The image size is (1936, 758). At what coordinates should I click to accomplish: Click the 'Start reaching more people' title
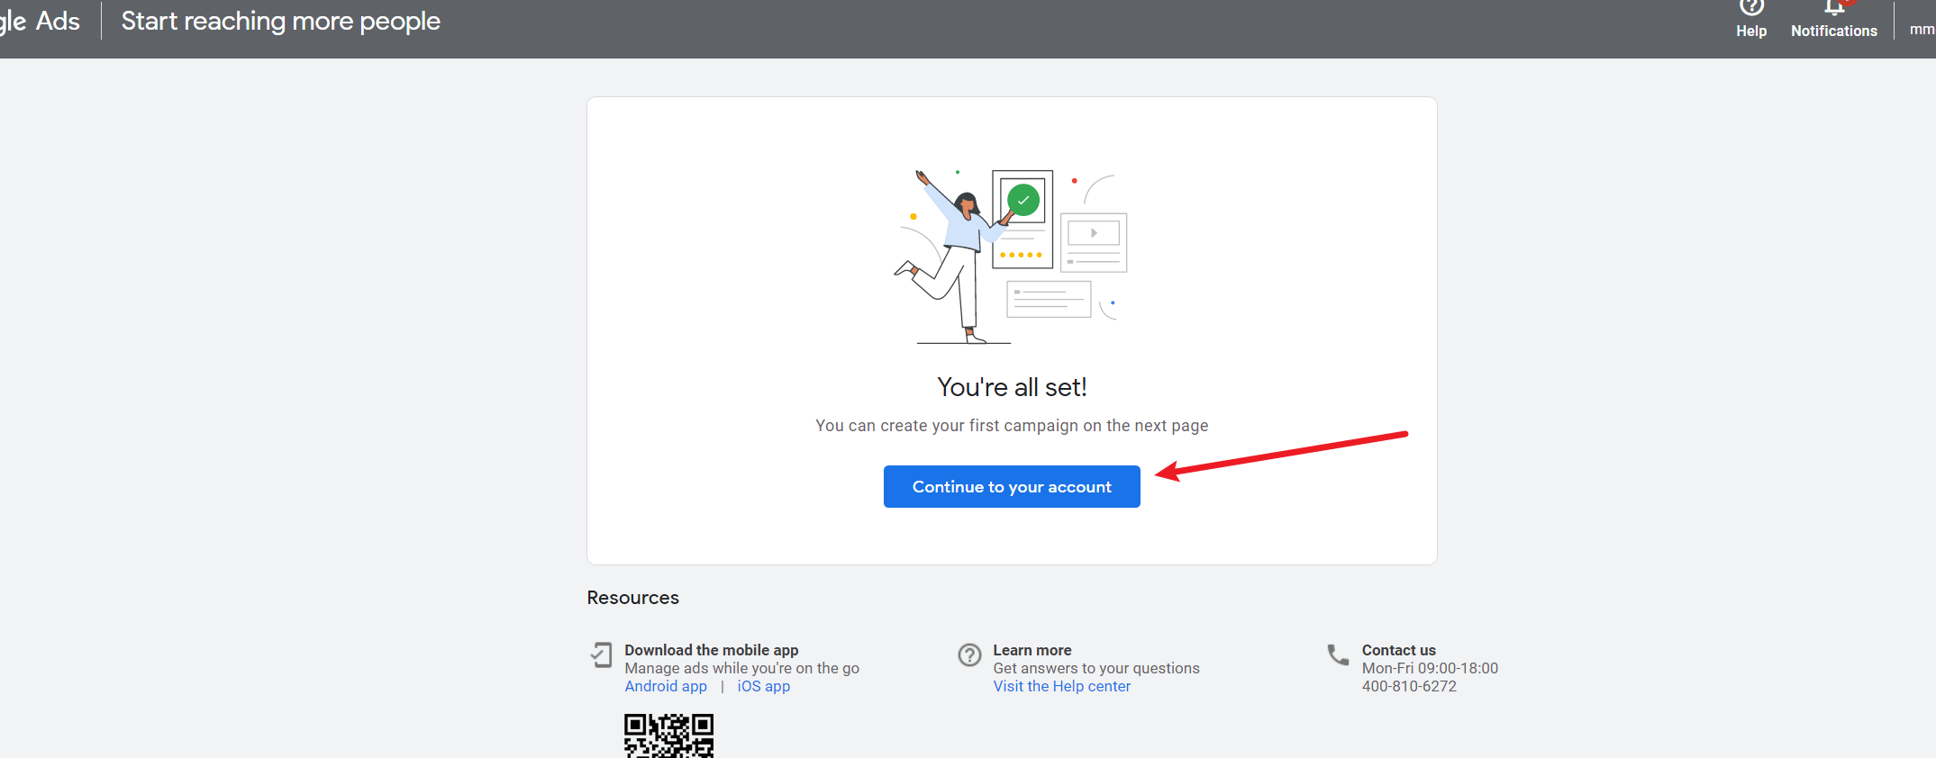(x=281, y=21)
